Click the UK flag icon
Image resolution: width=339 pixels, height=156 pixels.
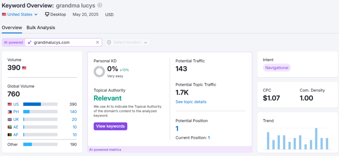tap(10, 120)
